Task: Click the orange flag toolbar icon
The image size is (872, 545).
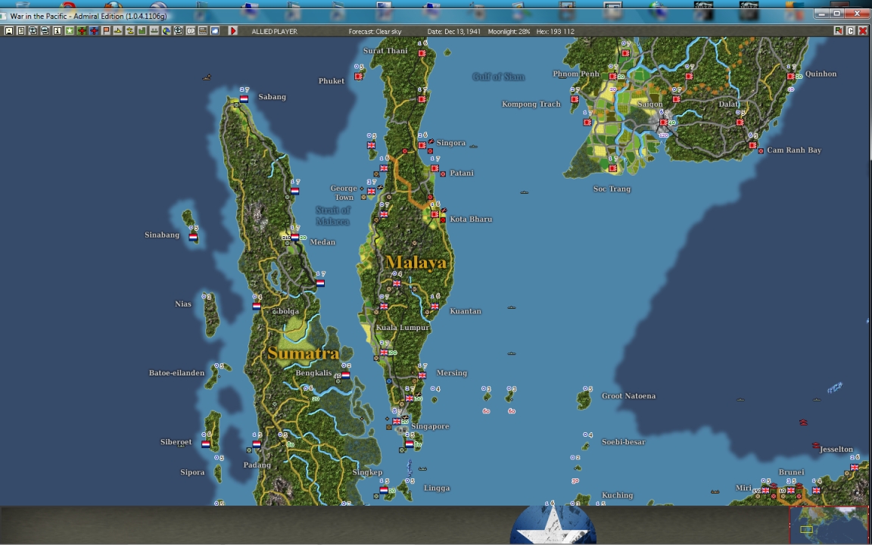Action: pos(106,31)
